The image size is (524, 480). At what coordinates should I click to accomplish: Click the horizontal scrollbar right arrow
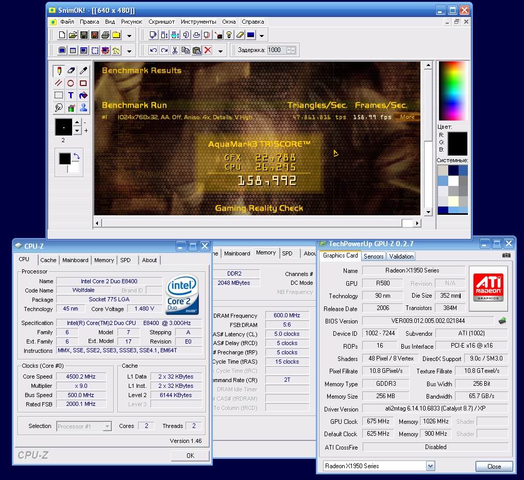click(417, 223)
